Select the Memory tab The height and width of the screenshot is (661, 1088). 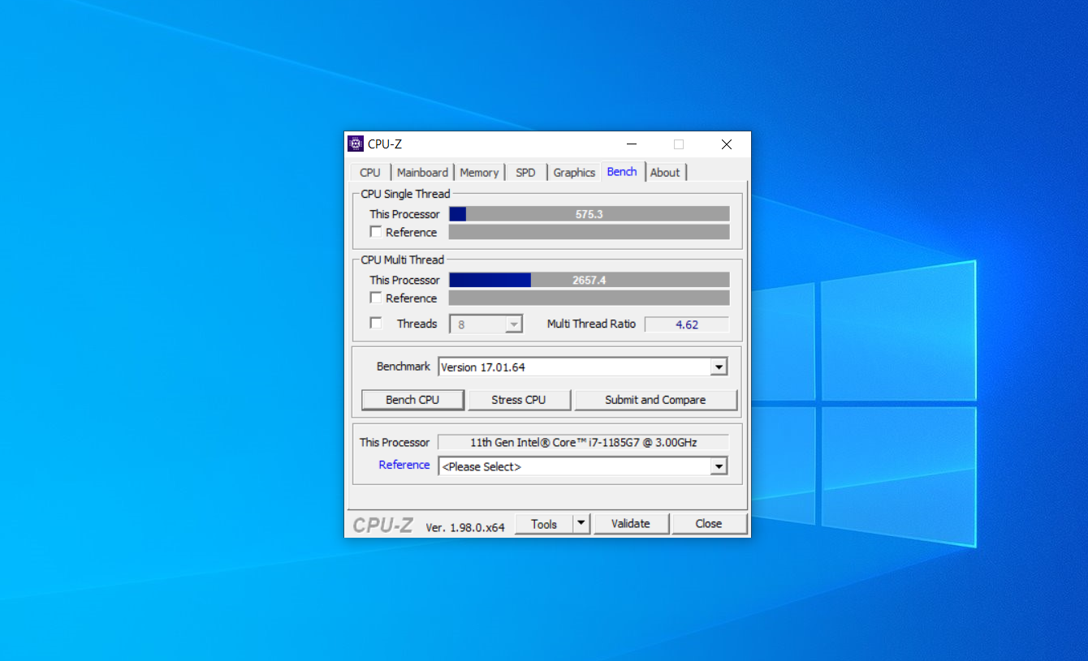click(x=479, y=173)
